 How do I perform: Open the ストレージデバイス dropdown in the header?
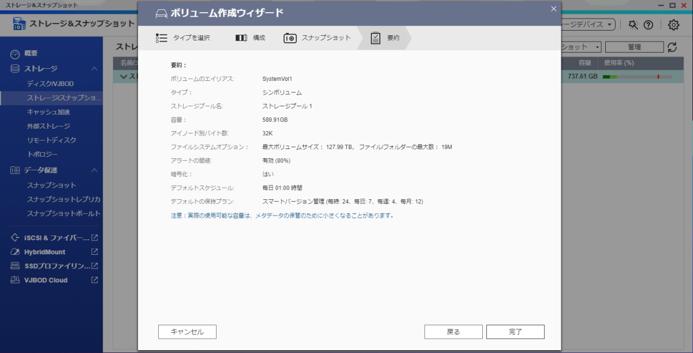(588, 25)
